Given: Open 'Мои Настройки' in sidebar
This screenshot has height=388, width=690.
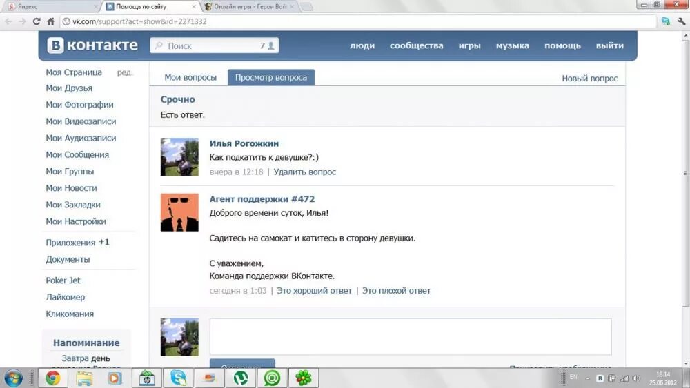Looking at the screenshot, I should (x=76, y=221).
